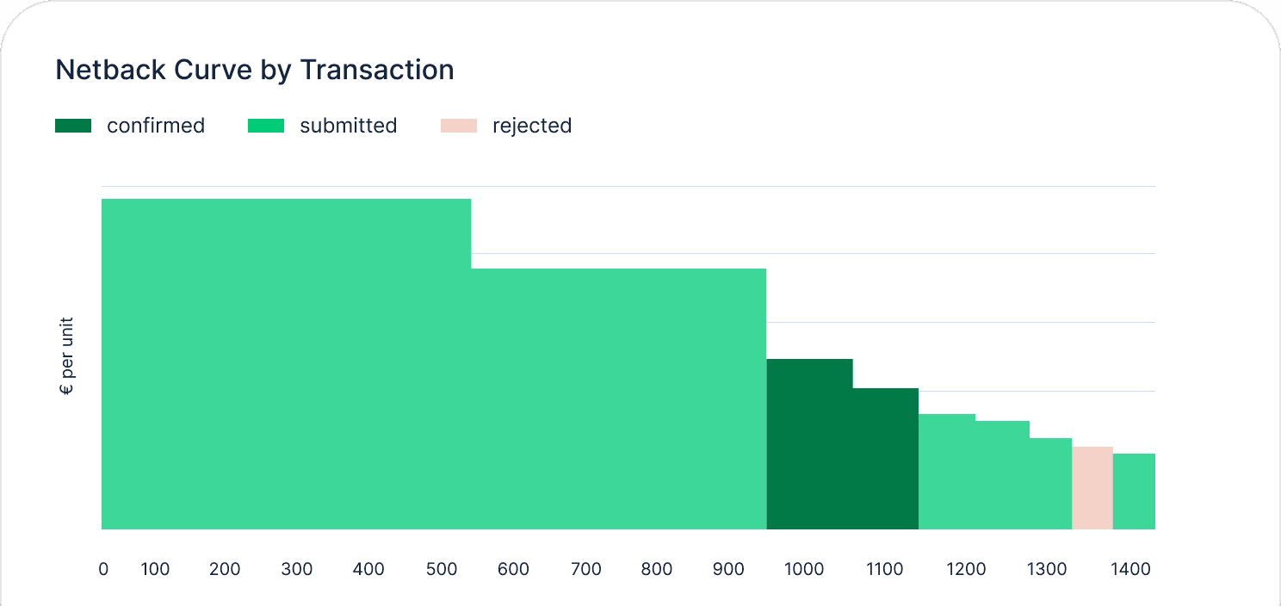Click the dark green confirmed legend swatch
The image size is (1281, 606).
coord(73,126)
